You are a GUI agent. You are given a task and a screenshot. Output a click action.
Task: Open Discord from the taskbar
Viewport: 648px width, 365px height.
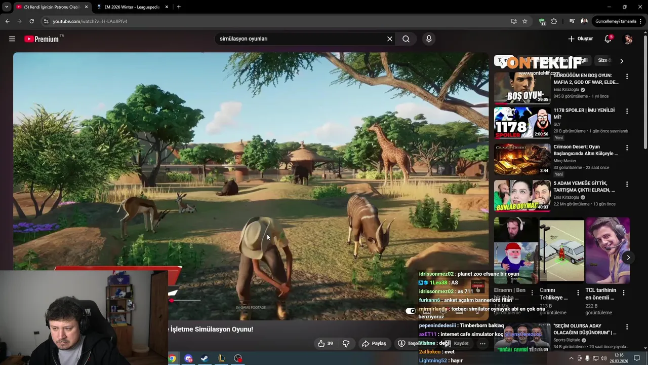[x=189, y=358]
